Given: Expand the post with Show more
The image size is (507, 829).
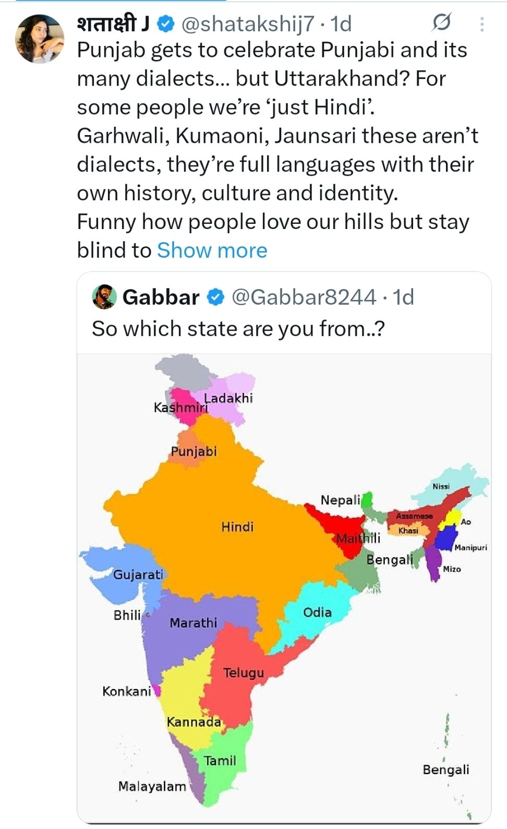Looking at the screenshot, I should [x=212, y=250].
